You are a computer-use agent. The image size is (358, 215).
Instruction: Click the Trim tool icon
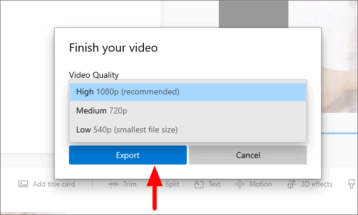point(114,184)
